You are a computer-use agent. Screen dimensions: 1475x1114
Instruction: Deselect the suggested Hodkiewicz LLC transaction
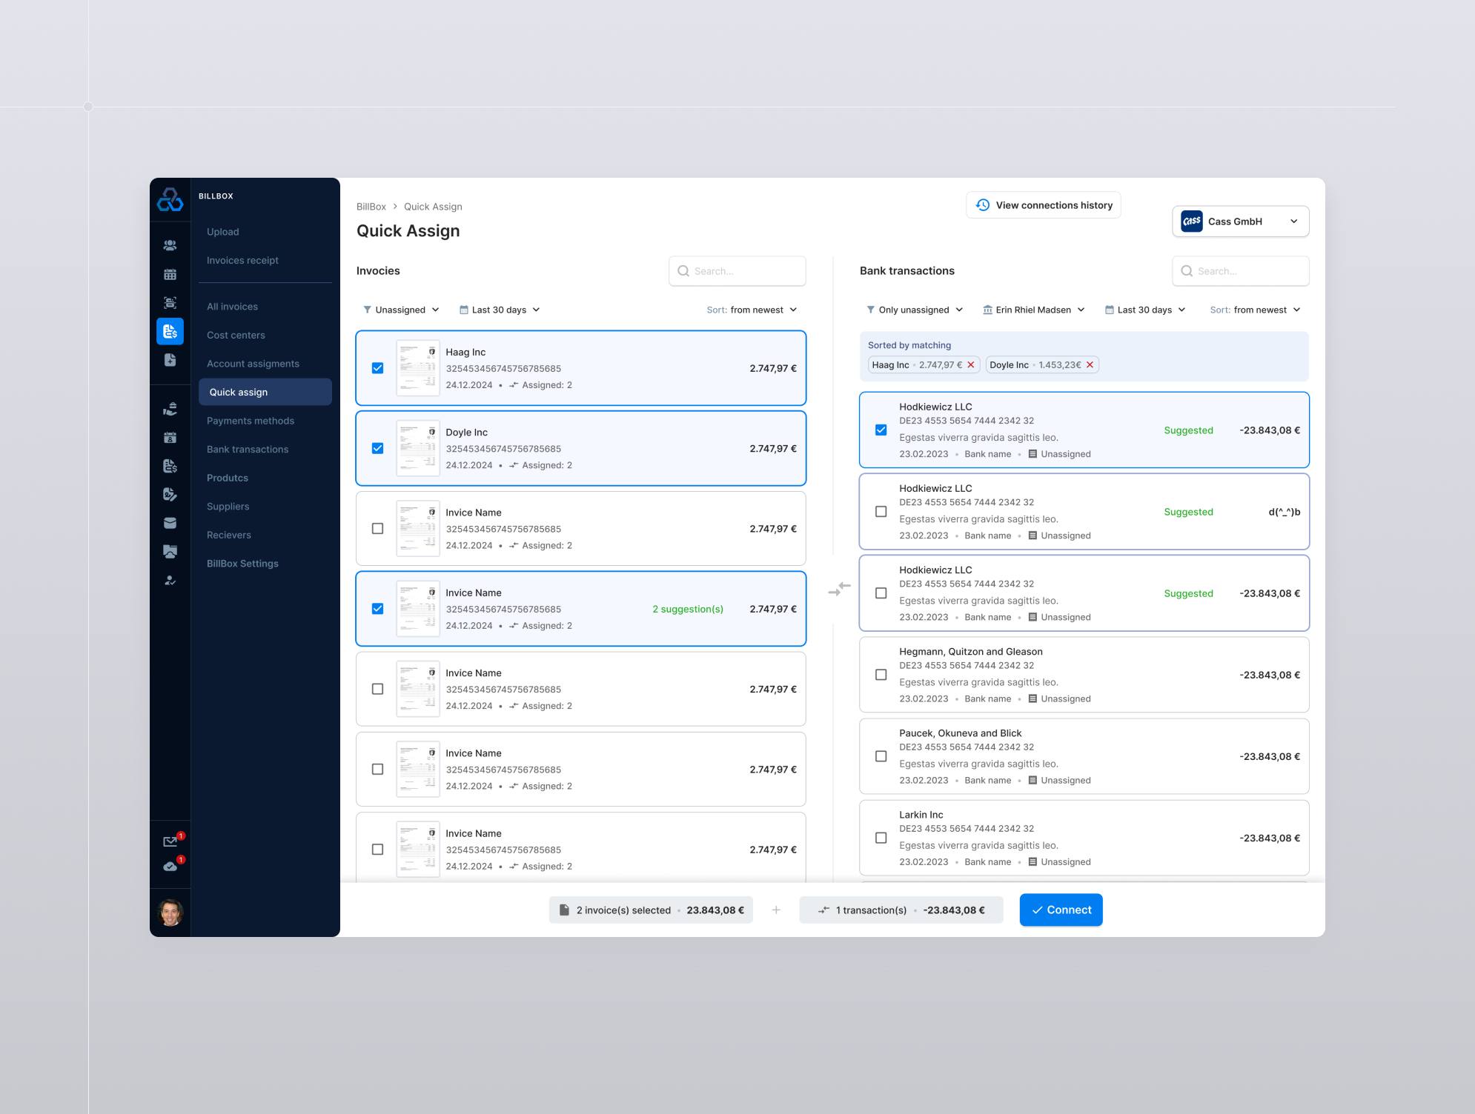coord(881,429)
